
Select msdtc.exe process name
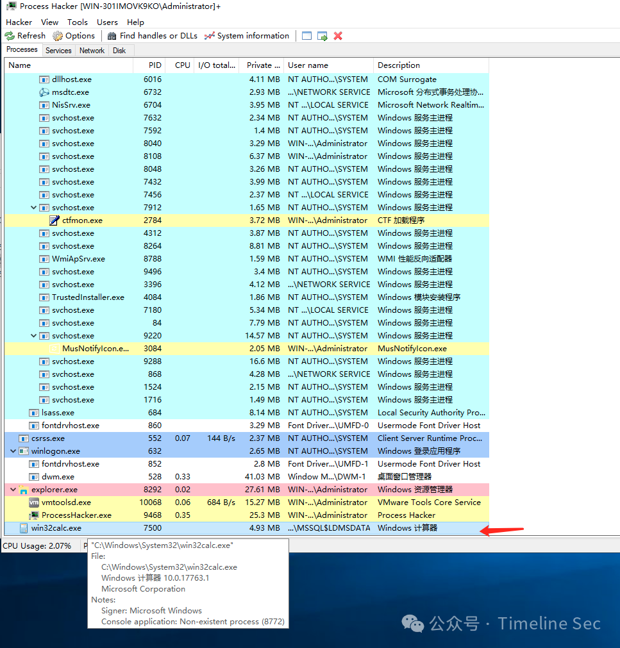(71, 92)
